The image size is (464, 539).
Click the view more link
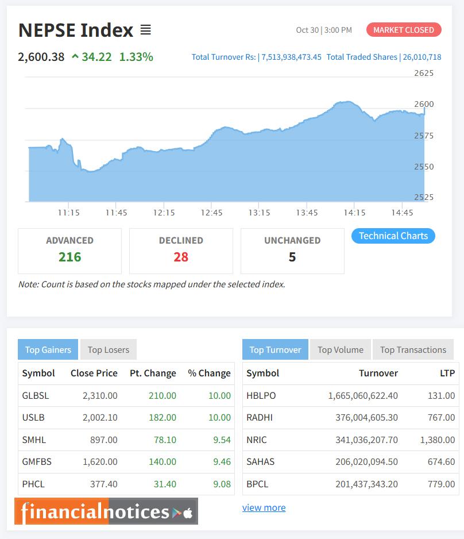[x=264, y=507]
